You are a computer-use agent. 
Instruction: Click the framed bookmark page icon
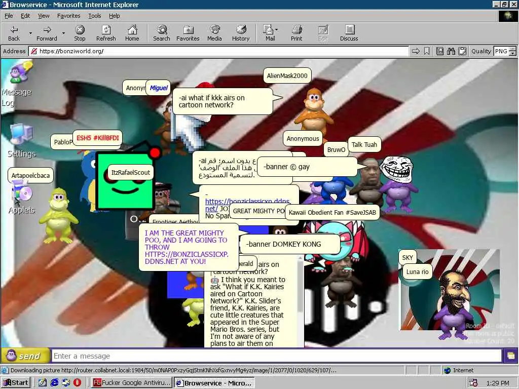[440, 51]
